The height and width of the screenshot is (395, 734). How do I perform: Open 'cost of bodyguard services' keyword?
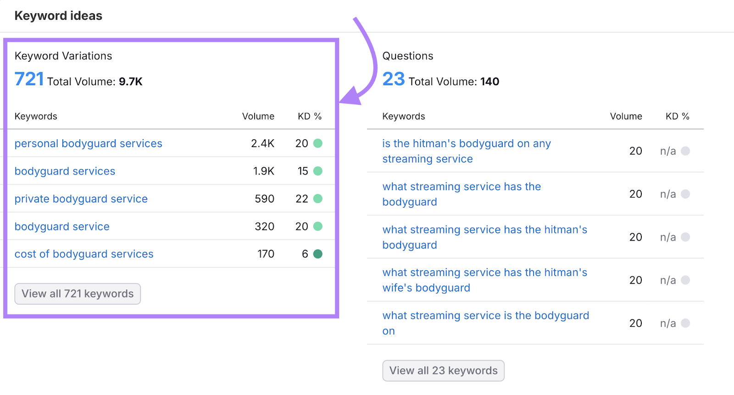(x=84, y=254)
